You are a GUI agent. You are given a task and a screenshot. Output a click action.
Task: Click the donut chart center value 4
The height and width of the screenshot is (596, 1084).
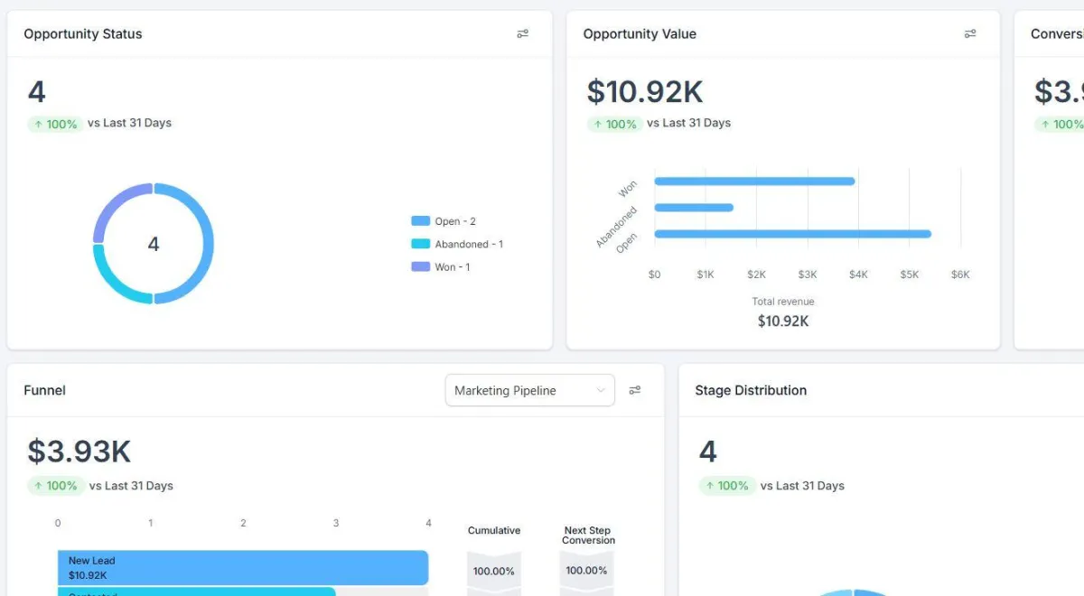(x=154, y=244)
